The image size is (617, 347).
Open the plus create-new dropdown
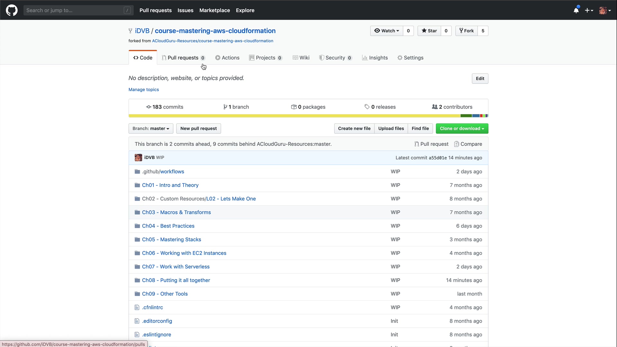click(589, 10)
